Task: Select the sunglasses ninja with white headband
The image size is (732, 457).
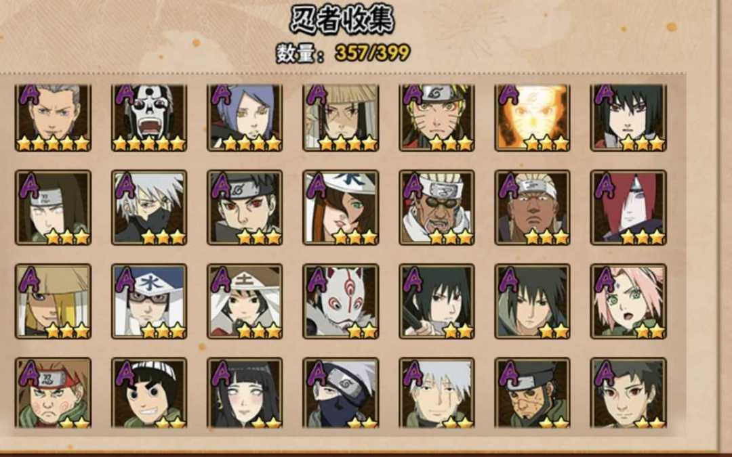Action: [x=436, y=208]
